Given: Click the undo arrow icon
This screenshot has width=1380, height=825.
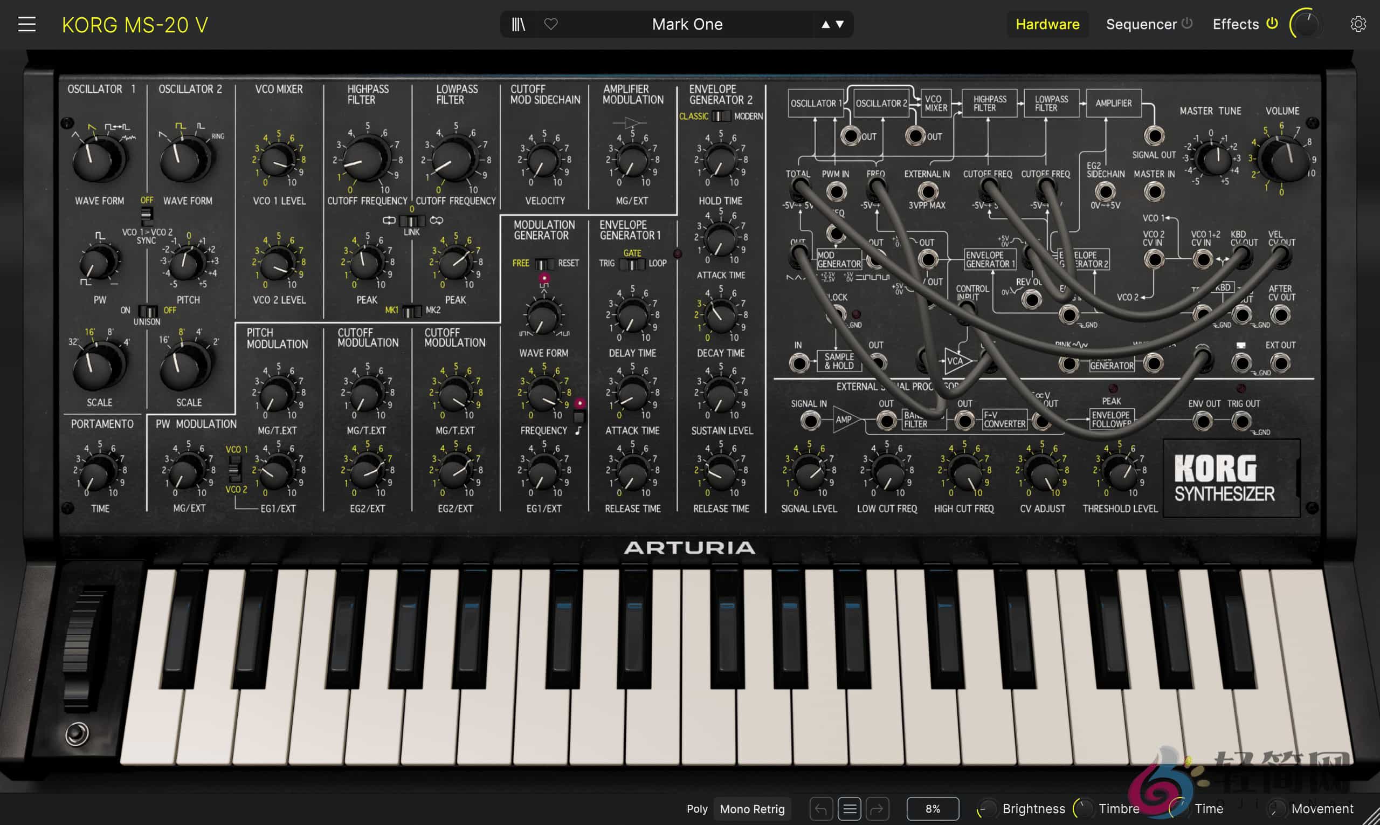Looking at the screenshot, I should 822,809.
